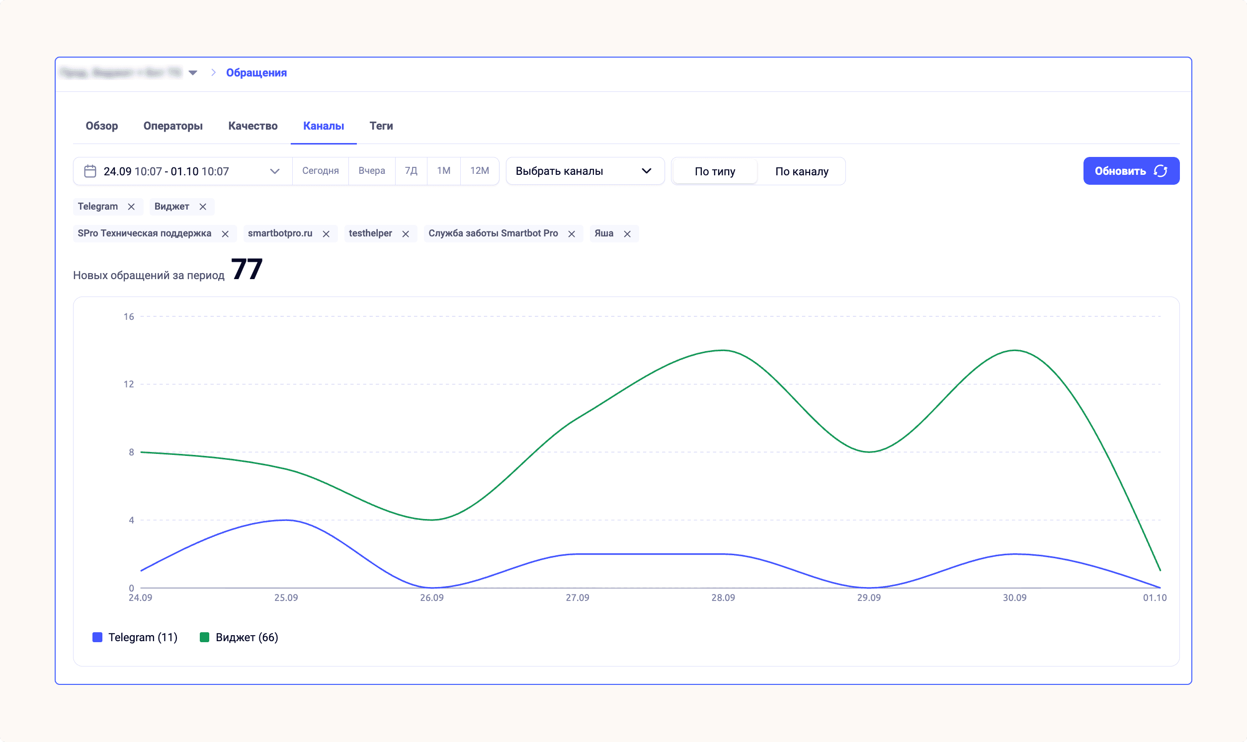Click the Telegram (11) legend label
Screen dimensions: 1247x742
(143, 638)
